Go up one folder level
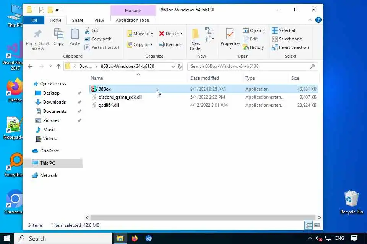This screenshot has height=244, width=367. (58, 66)
